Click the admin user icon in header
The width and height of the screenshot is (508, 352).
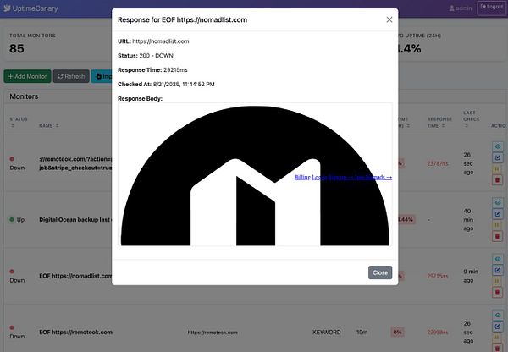[x=451, y=8]
